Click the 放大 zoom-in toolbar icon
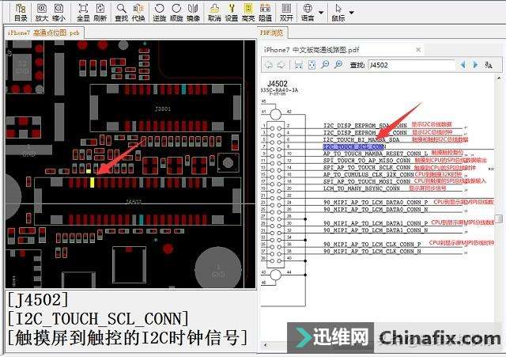The height and width of the screenshot is (357, 506). 42,13
